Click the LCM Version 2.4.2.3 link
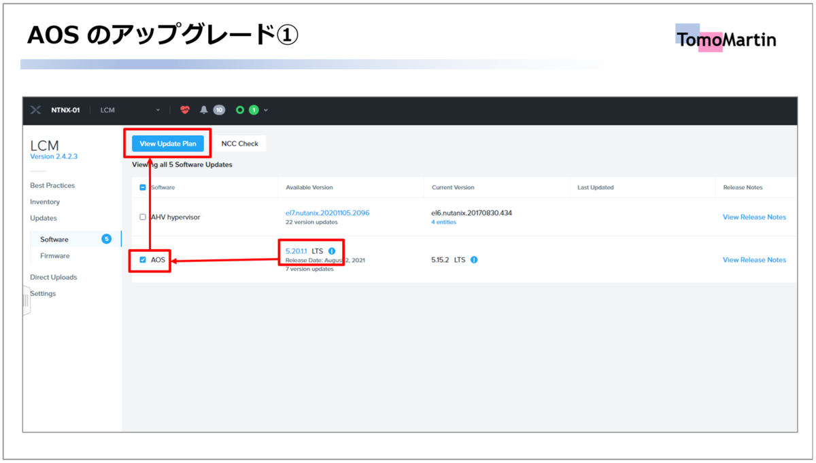The image size is (816, 463). coord(54,156)
